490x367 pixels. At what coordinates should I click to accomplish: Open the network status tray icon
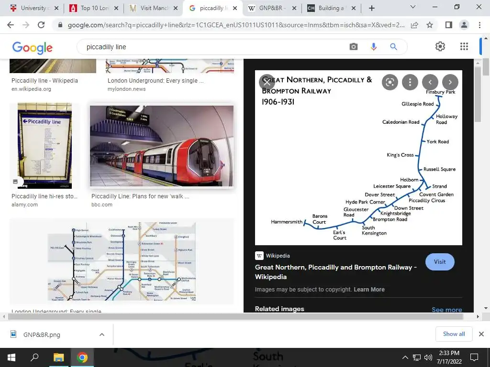pos(417,357)
